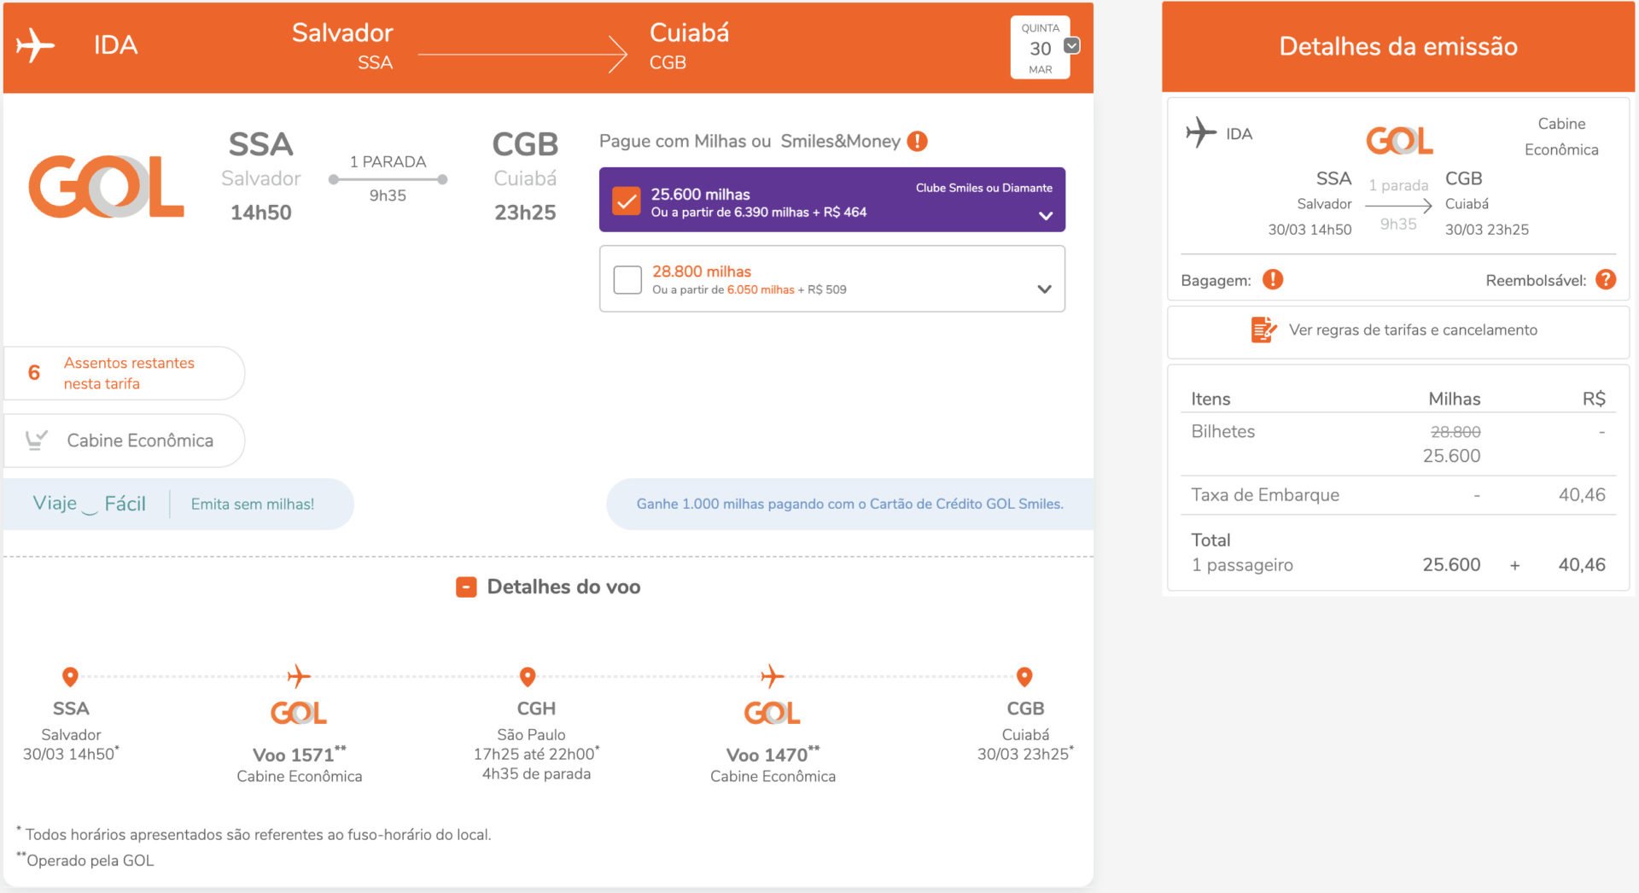Click the fare rules document icon
Screen dimensions: 1639x893
click(x=1263, y=330)
